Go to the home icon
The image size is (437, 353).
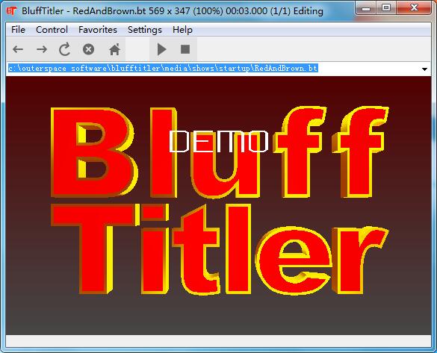point(114,49)
